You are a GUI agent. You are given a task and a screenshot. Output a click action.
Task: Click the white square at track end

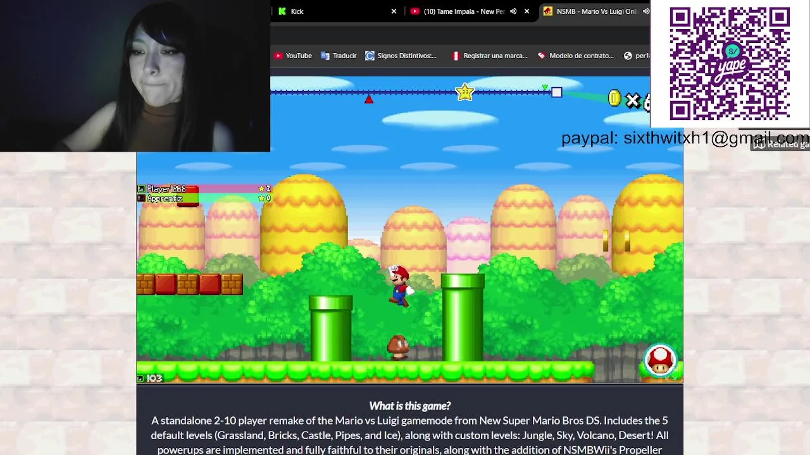coord(556,92)
